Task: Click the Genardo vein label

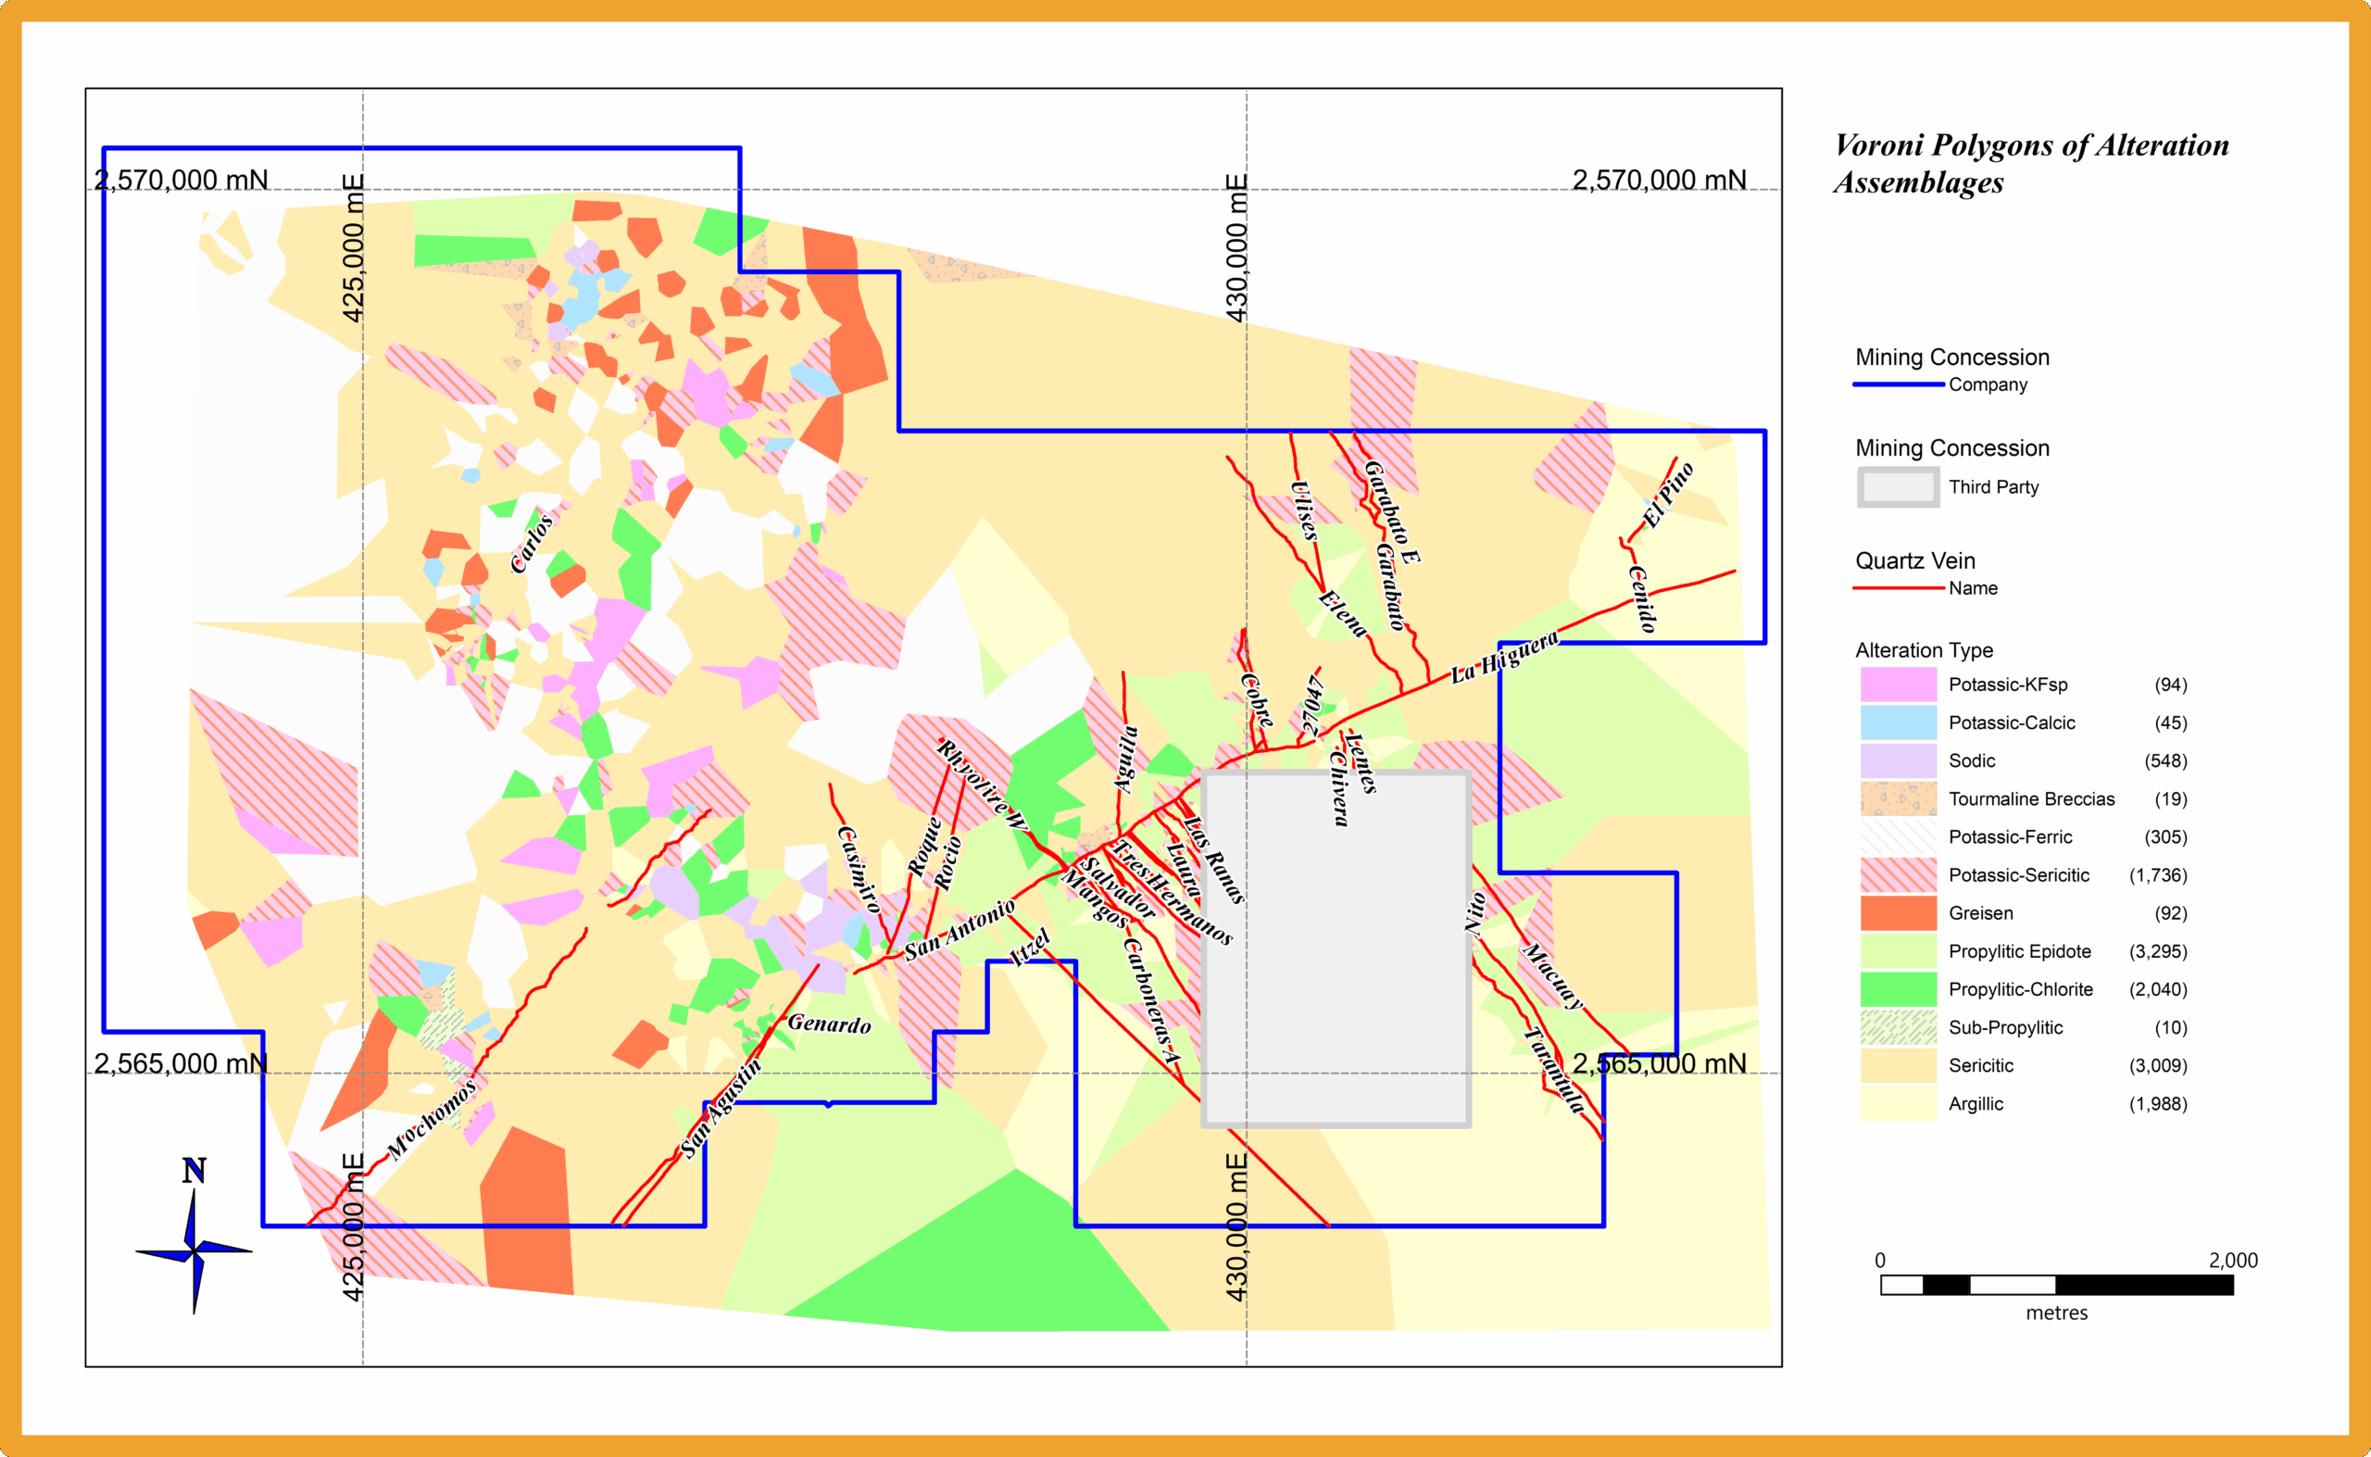Action: click(x=829, y=1024)
